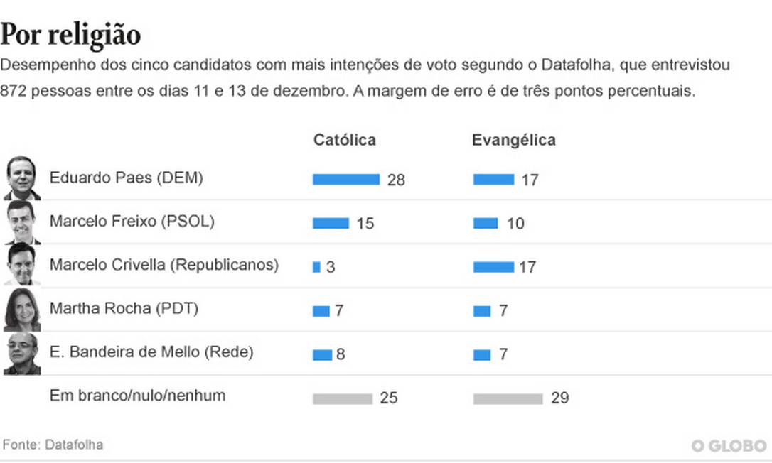Image resolution: width=772 pixels, height=463 pixels.
Task: Click Marcelo Freixo candidate photo
Action: point(21,222)
